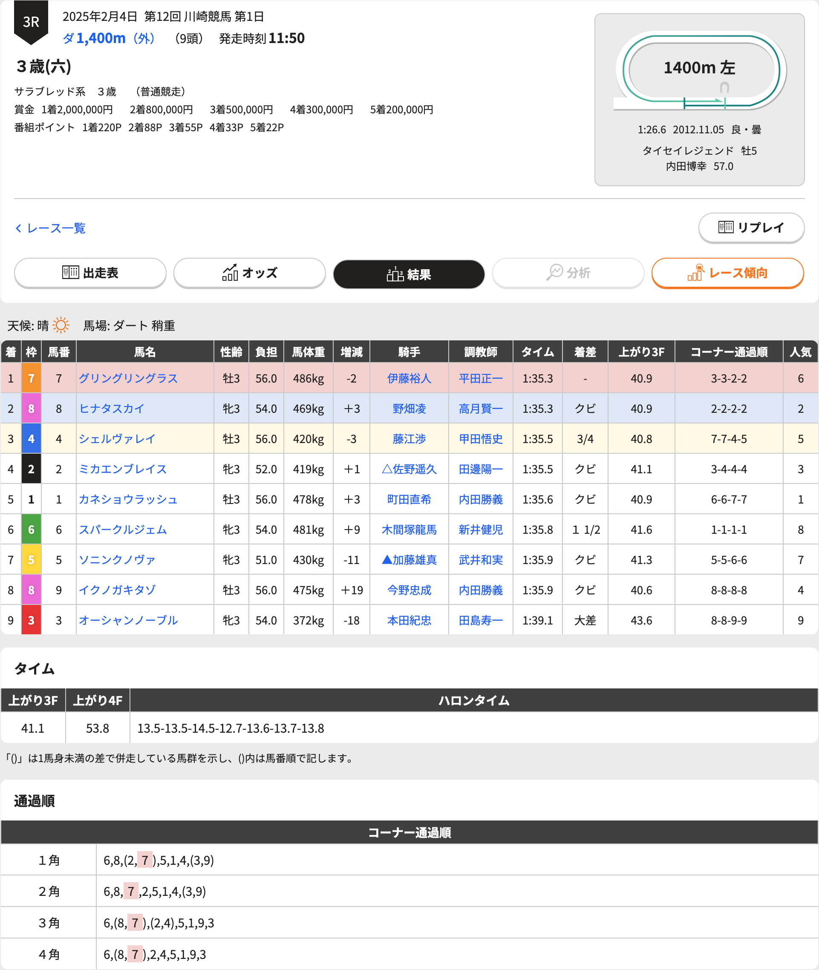Open trainer 田邊陽一
Viewport: 819px width, 970px height.
(481, 469)
